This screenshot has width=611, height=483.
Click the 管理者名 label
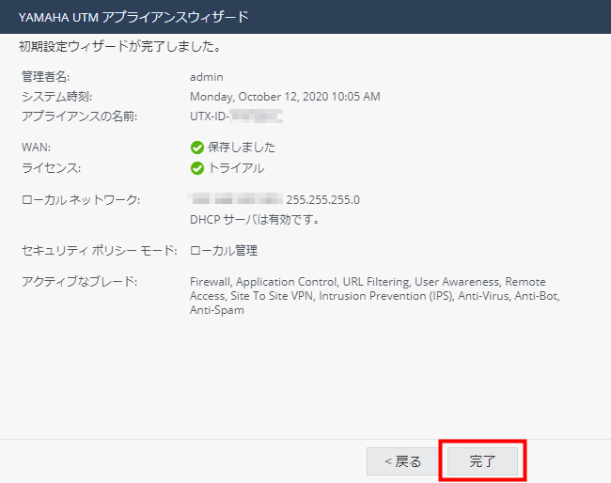45,76
